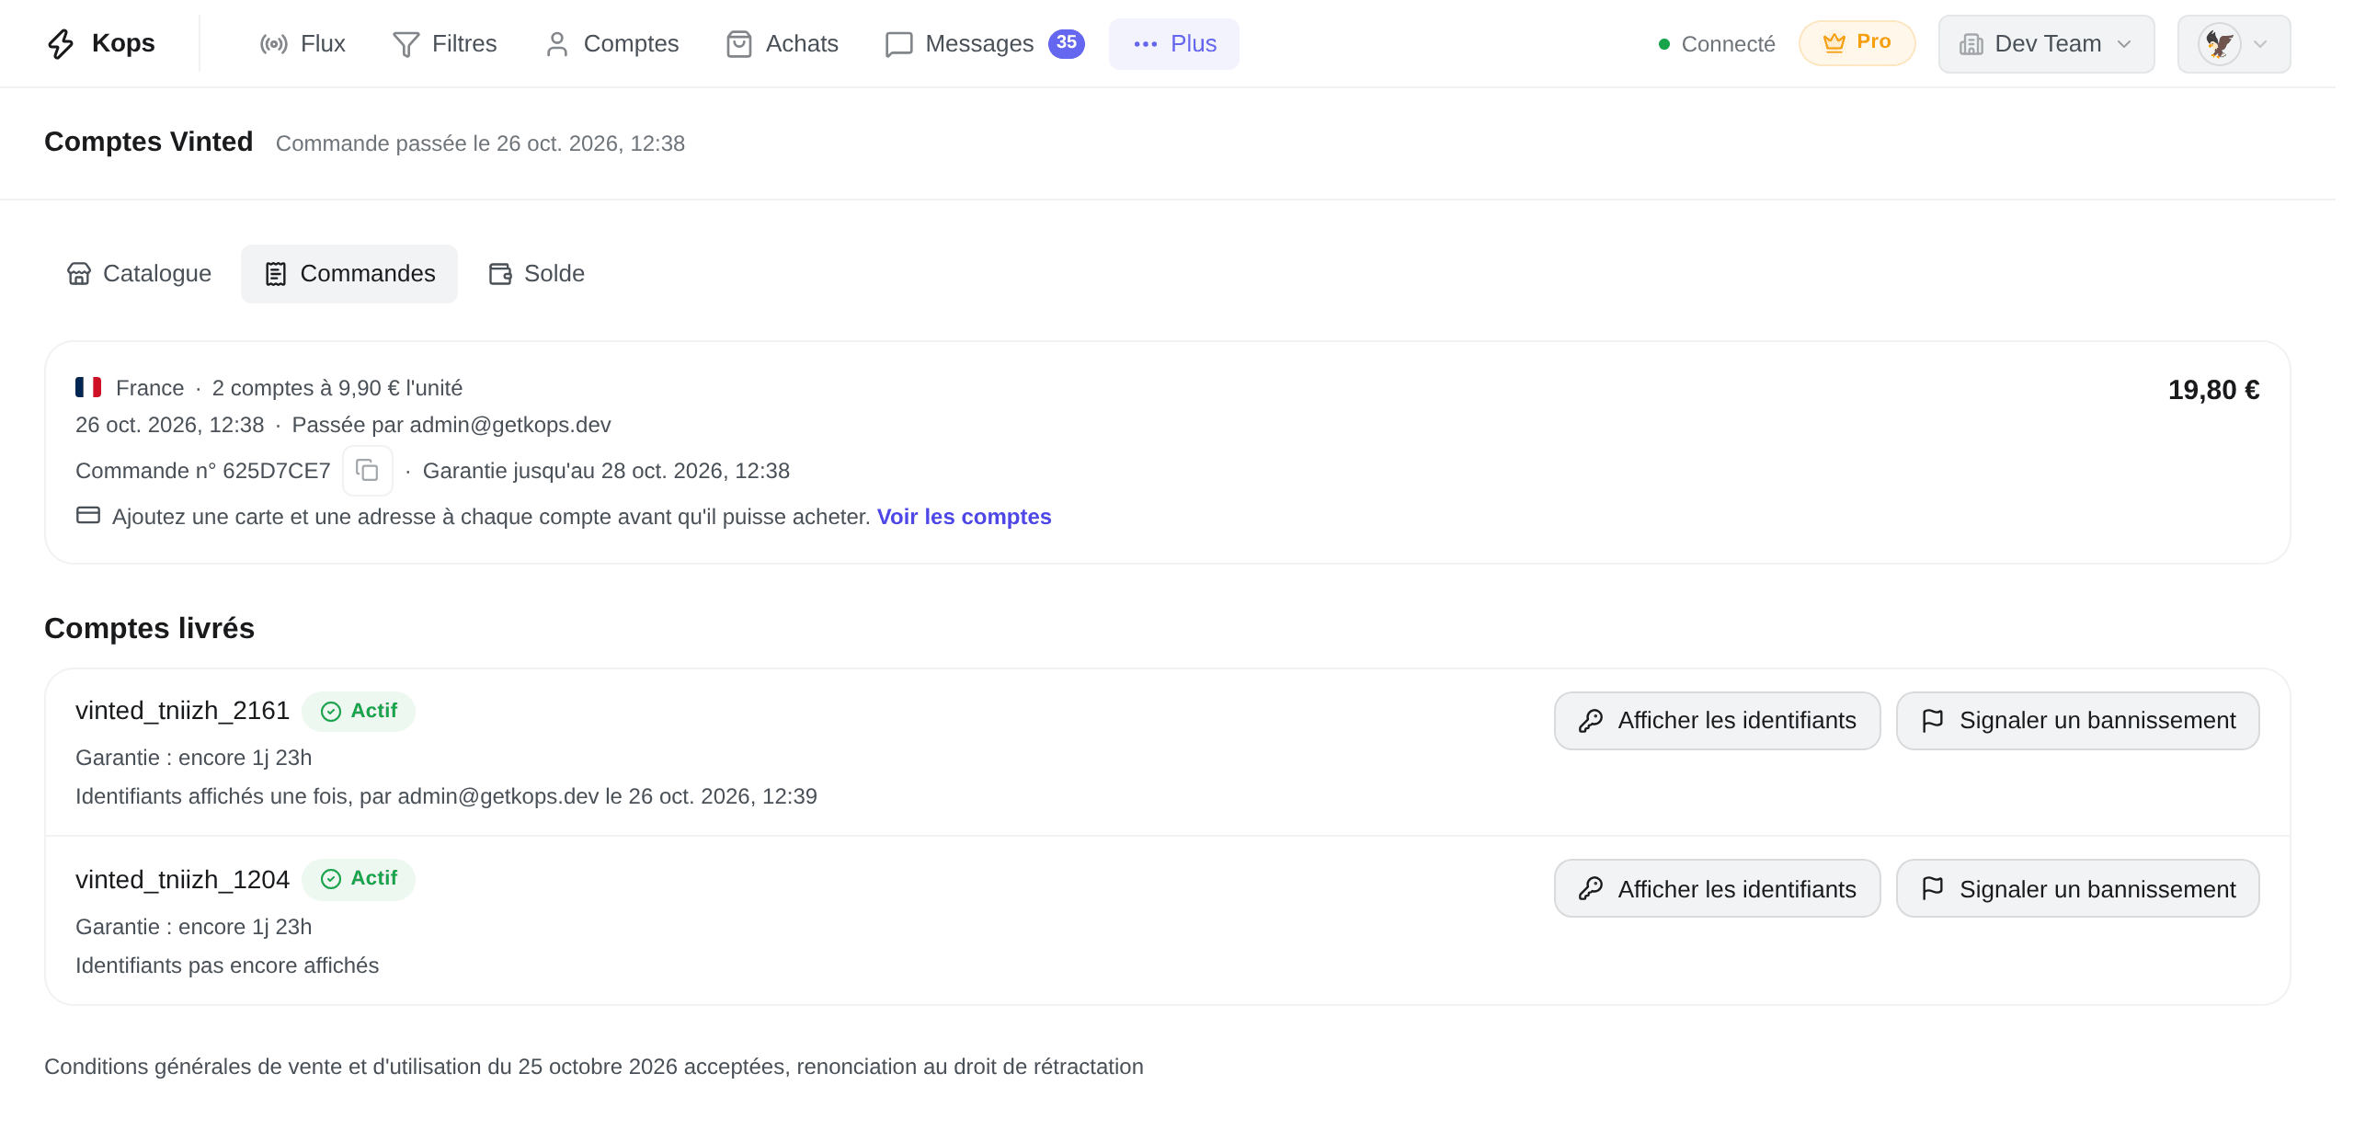Click the Comptes livrés heading
2354x1142 pixels.
149,628
